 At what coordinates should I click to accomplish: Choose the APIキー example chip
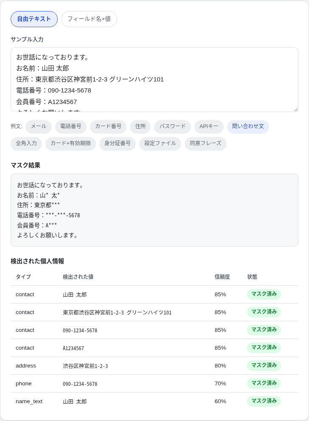pyautogui.click(x=209, y=126)
